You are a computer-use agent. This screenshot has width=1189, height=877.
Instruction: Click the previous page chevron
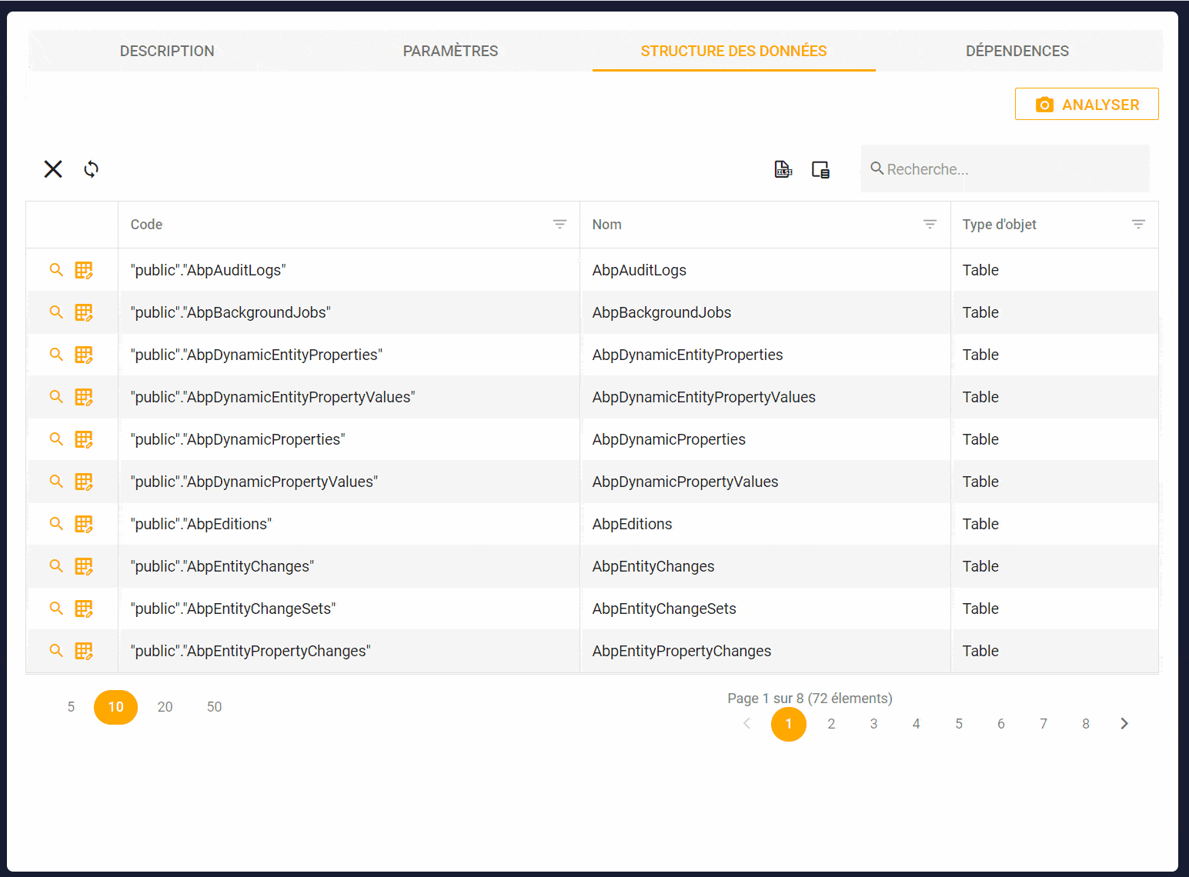tap(746, 724)
